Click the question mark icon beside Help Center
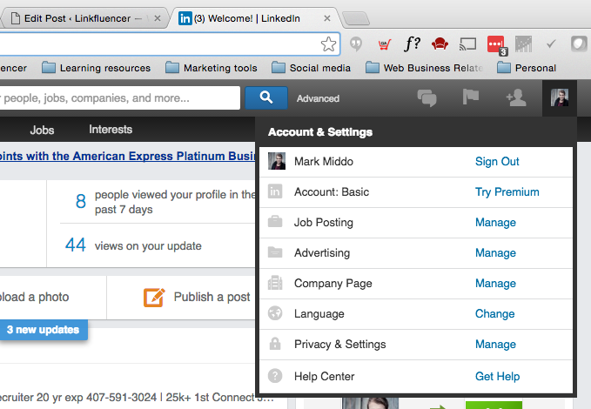 275,376
